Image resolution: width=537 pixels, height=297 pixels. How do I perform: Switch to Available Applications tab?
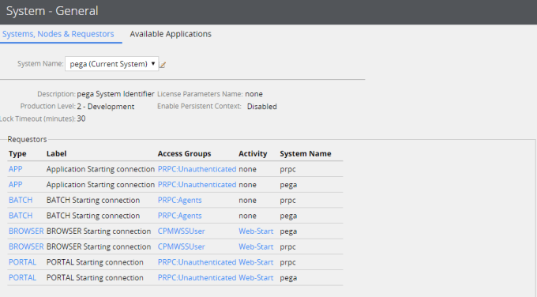[171, 34]
